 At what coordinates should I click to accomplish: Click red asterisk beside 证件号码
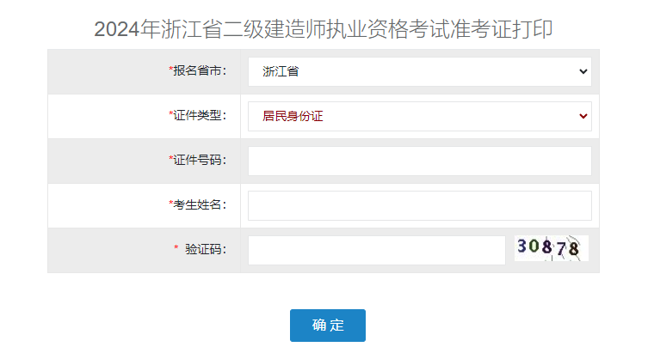[x=171, y=160]
